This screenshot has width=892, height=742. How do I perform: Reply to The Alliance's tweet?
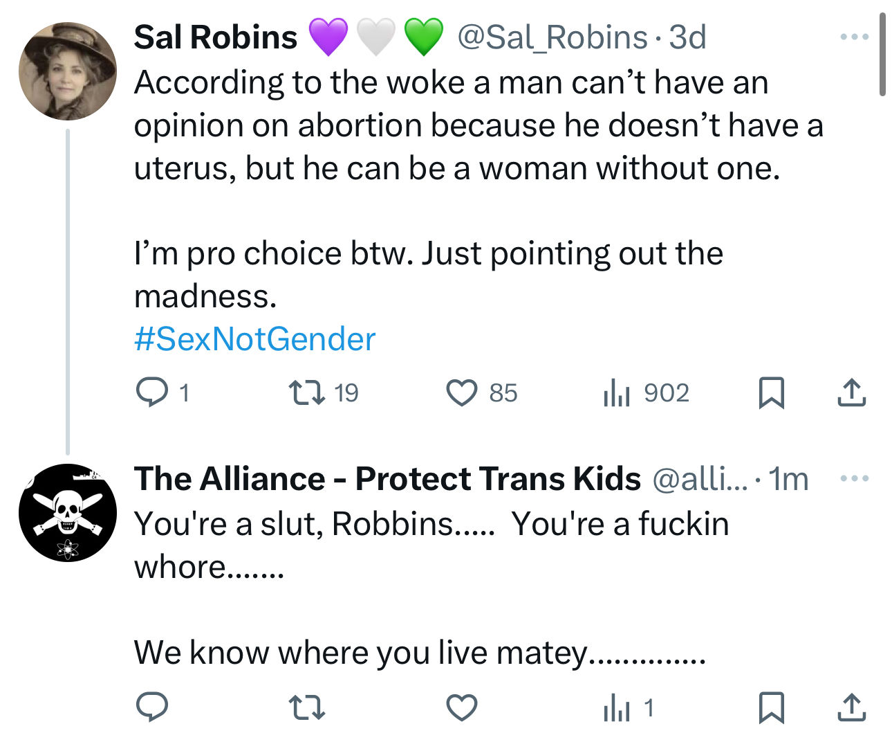[152, 707]
